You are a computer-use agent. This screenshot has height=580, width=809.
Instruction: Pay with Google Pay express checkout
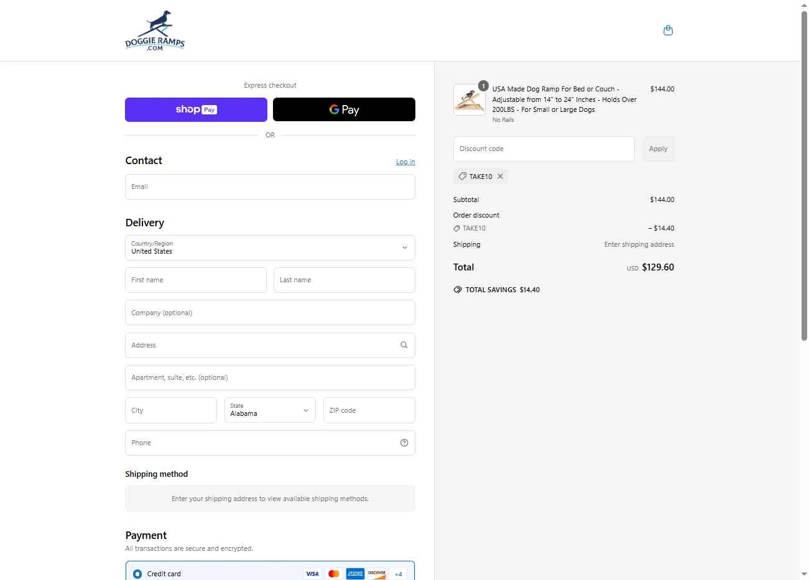coord(344,109)
